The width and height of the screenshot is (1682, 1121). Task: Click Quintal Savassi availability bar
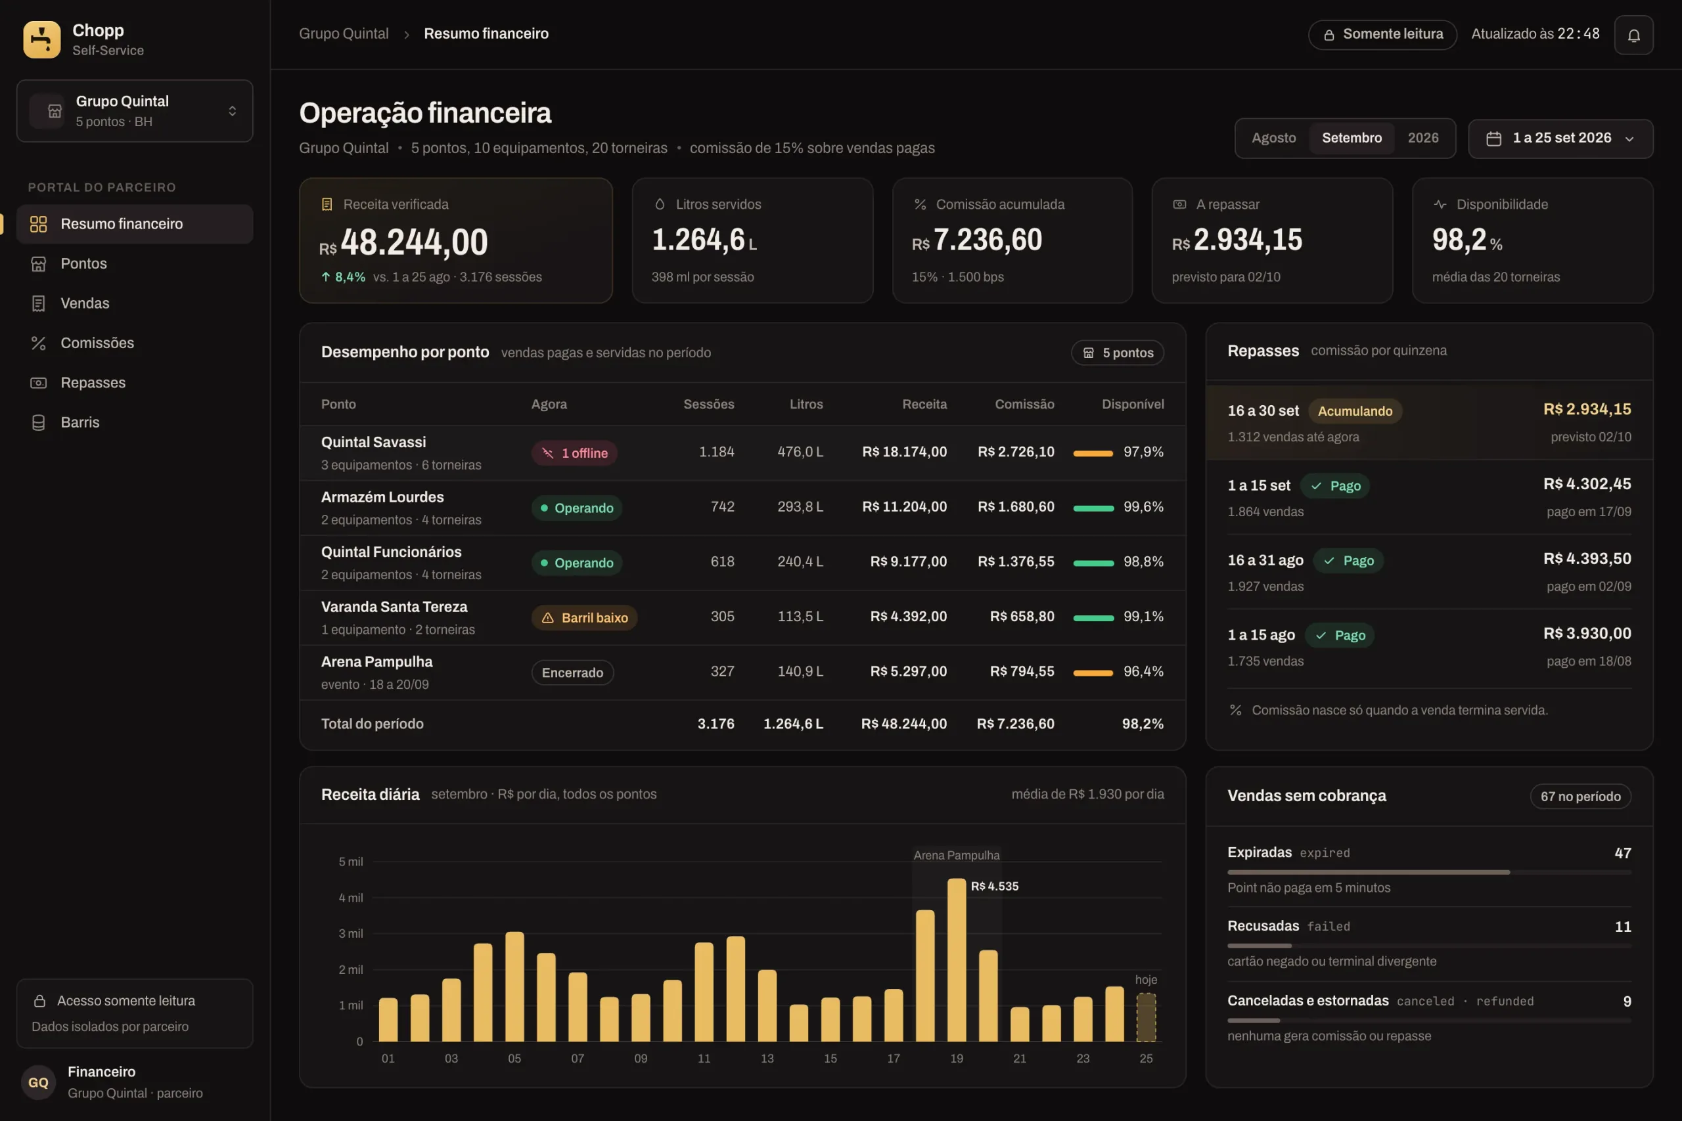[1093, 453]
